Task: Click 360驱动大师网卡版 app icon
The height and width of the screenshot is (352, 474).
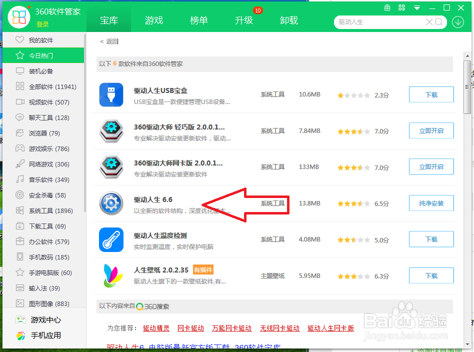Action: (111, 167)
